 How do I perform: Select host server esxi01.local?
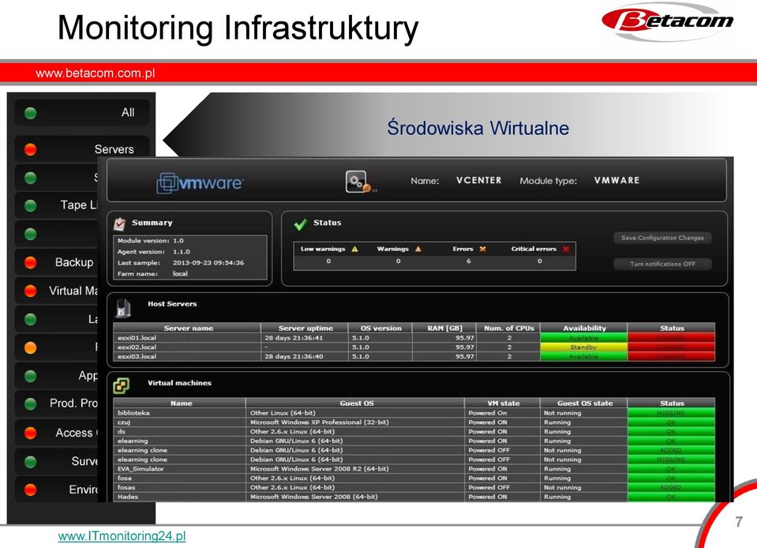[x=137, y=338]
